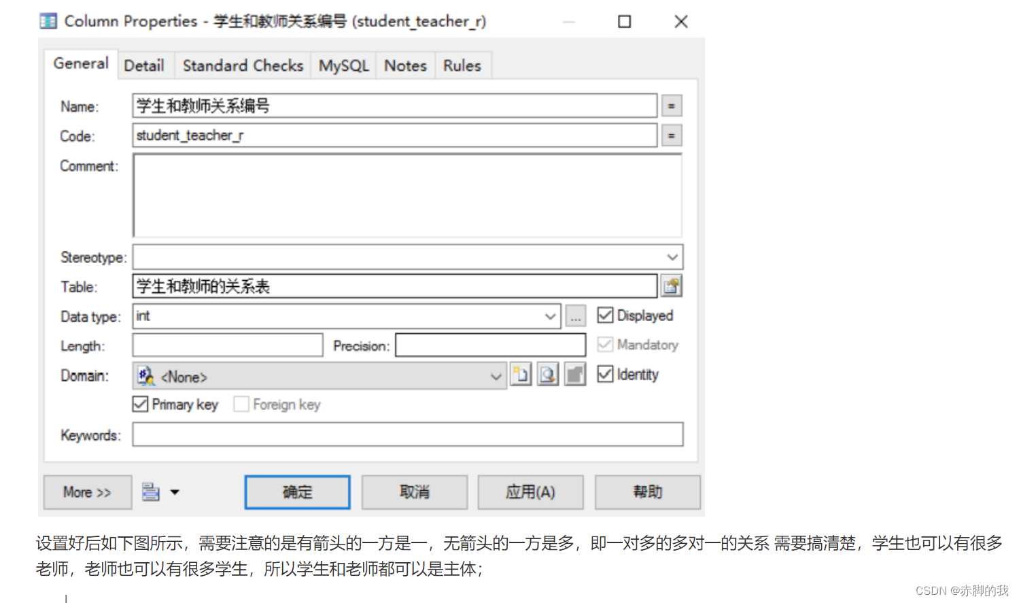Click the table icon in the title bar
Image resolution: width=1019 pixels, height=603 pixels.
coord(48,21)
